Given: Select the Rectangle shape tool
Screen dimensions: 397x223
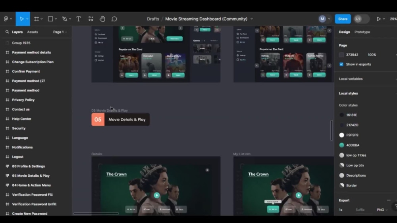Looking at the screenshot, I should click(x=50, y=19).
